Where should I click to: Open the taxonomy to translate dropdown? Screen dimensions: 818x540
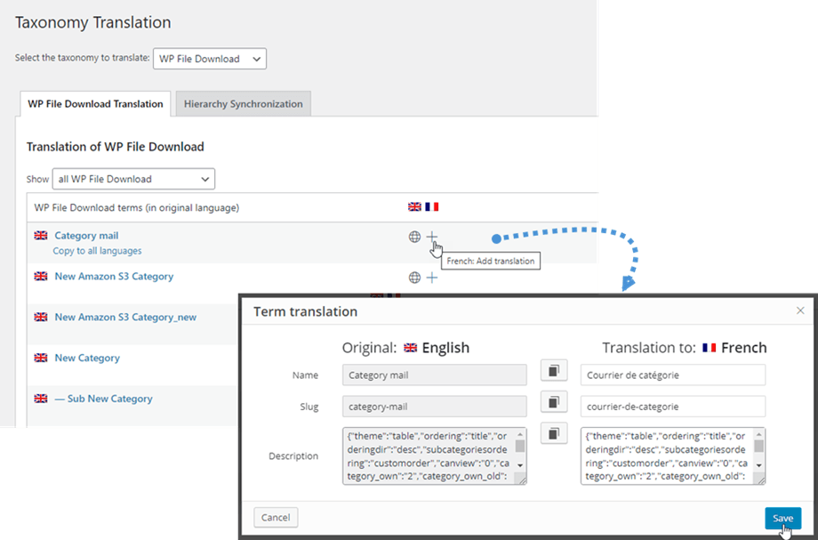point(210,59)
